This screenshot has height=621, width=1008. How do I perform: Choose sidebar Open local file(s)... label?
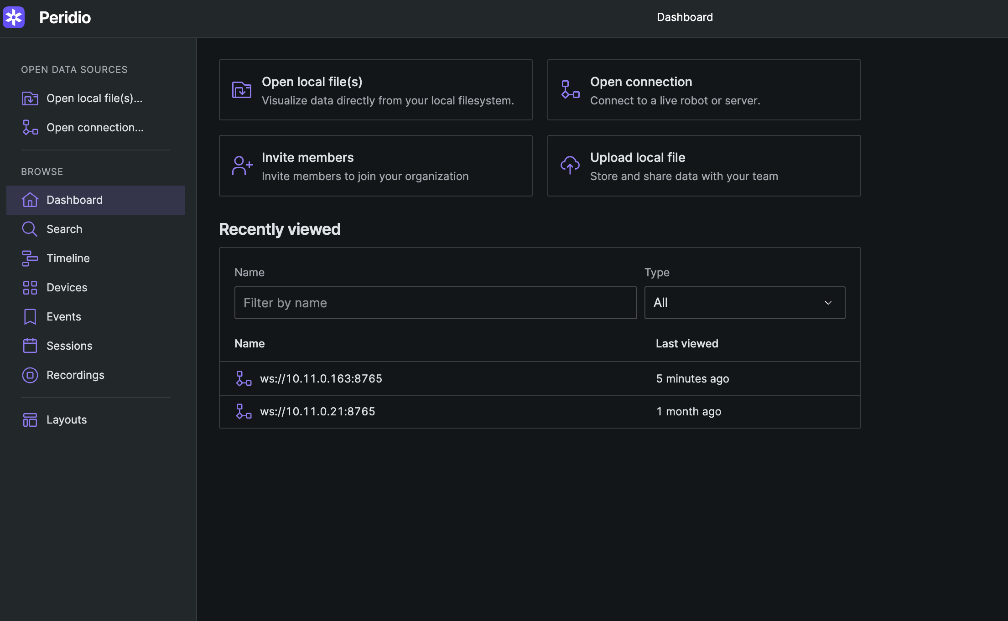(x=94, y=98)
